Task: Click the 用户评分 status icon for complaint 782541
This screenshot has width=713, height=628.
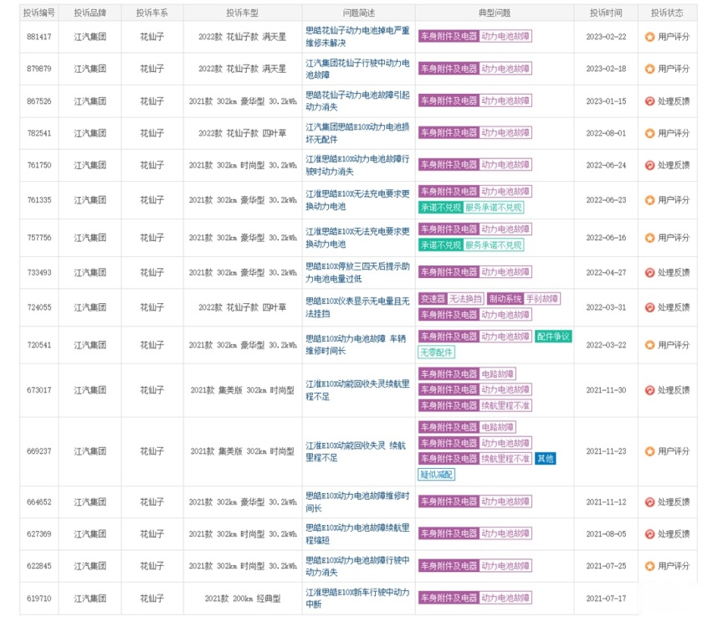Action: click(x=649, y=133)
